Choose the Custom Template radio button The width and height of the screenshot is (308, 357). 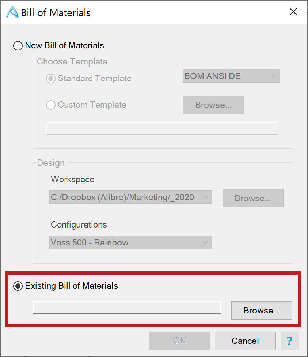coord(51,105)
